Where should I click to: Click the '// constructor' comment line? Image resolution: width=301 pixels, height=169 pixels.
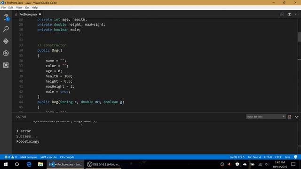[52, 45]
